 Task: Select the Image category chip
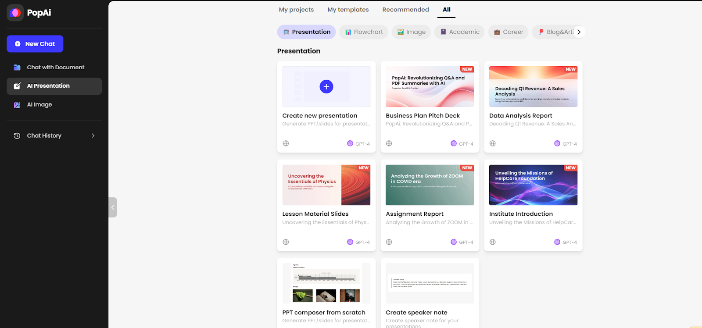coord(411,32)
